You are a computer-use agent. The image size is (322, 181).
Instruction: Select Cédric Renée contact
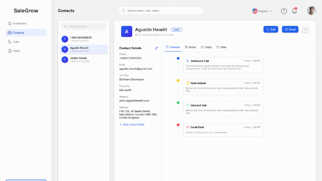click(84, 60)
